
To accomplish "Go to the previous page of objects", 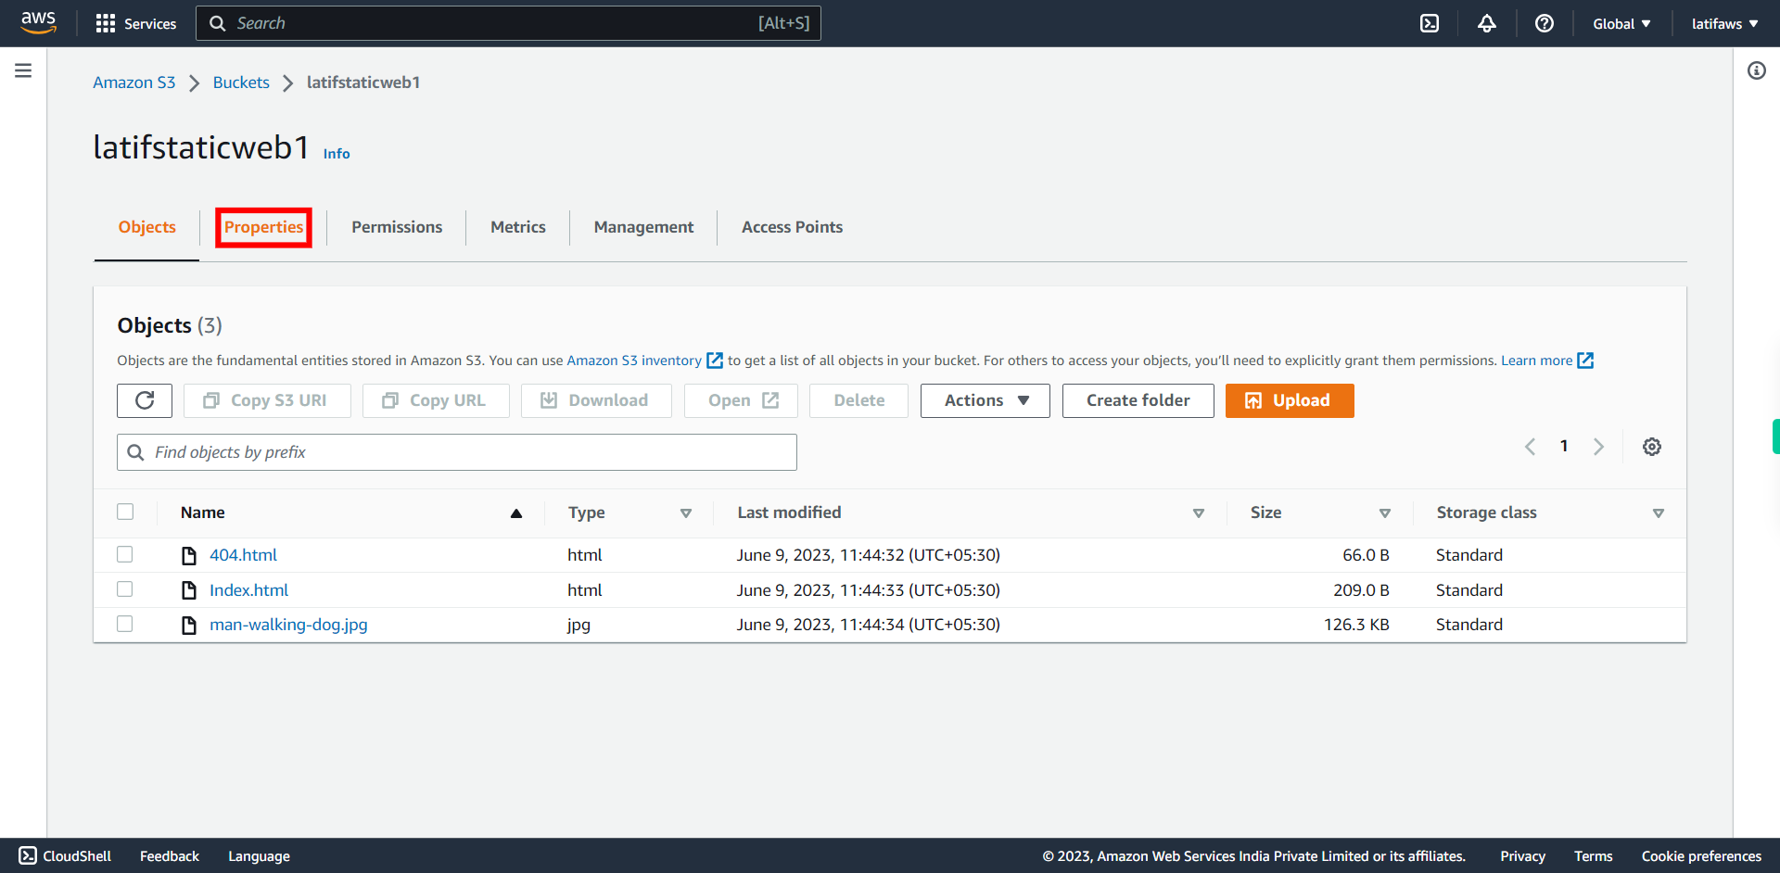I will (1531, 447).
